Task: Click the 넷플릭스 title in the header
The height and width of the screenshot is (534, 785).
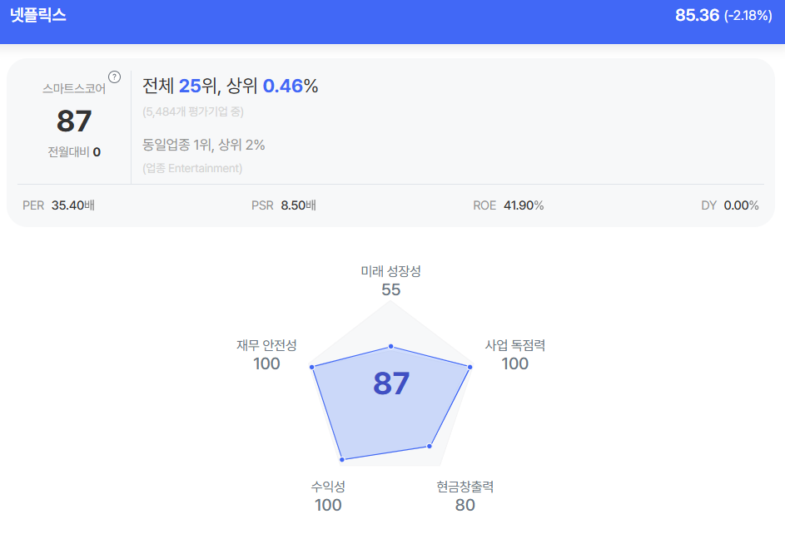Action: coord(38,15)
